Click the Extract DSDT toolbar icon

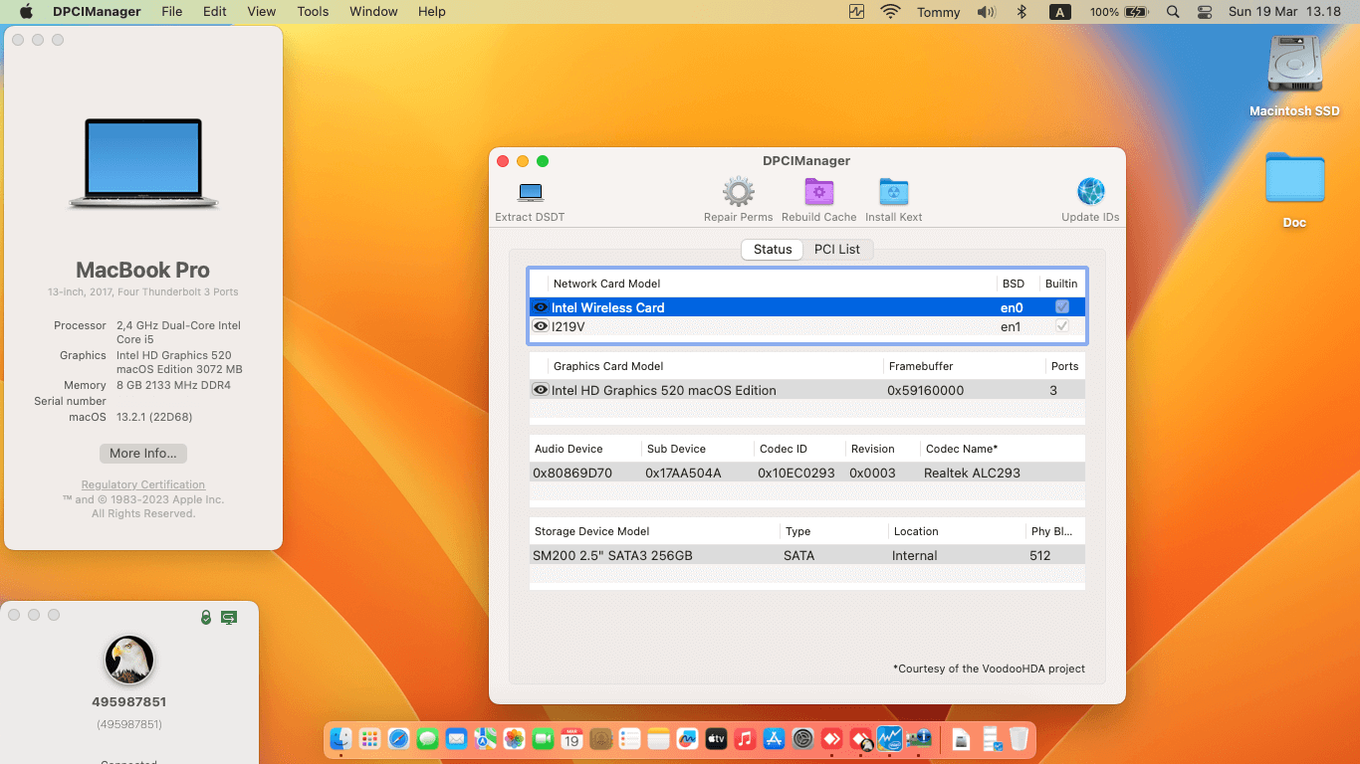pyautogui.click(x=531, y=193)
